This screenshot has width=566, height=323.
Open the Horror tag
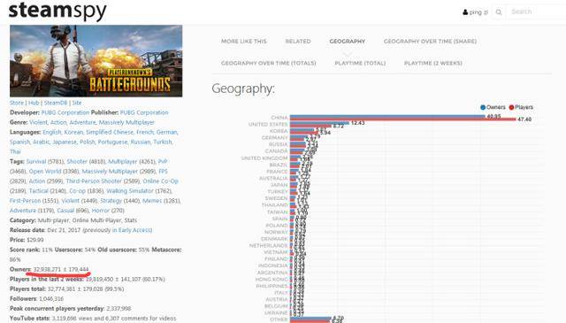100,211
